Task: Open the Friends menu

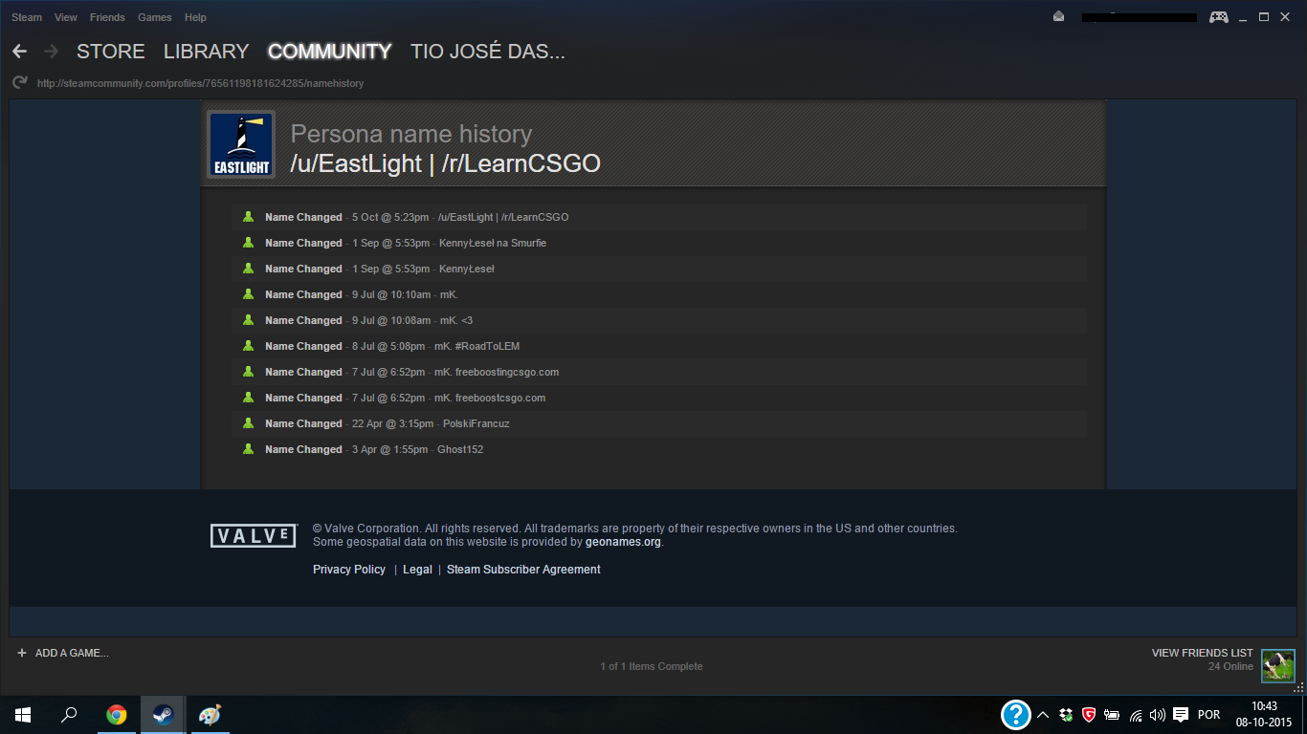Action: (x=107, y=17)
